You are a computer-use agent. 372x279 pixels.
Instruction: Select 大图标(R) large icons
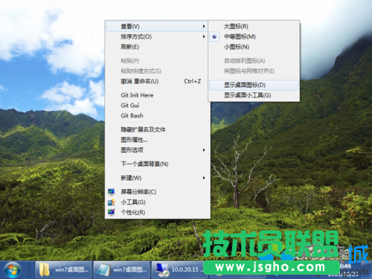(254, 27)
